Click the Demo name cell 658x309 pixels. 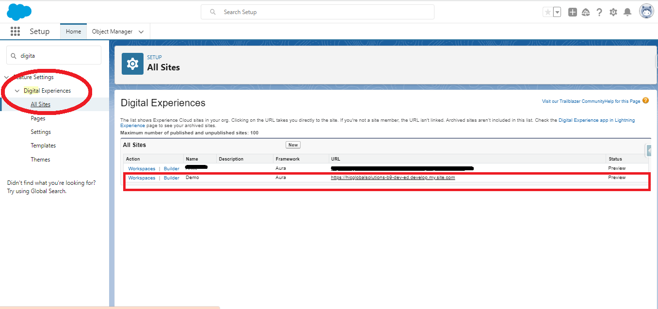click(192, 178)
